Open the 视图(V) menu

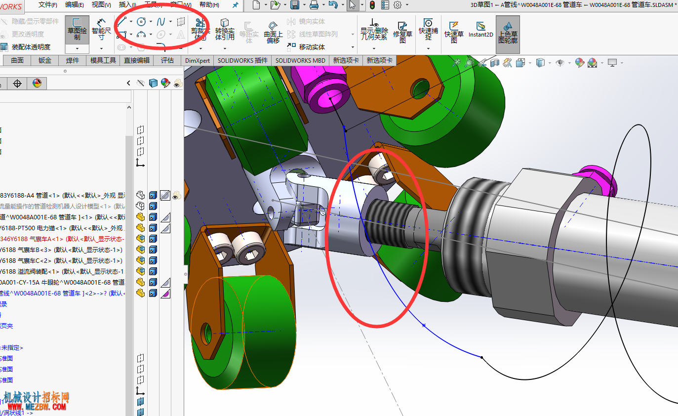coord(102,5)
